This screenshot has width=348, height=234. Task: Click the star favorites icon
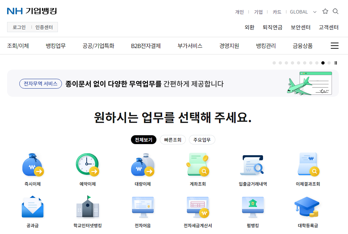[325, 11]
